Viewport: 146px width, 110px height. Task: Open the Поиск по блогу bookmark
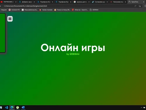click(62, 10)
